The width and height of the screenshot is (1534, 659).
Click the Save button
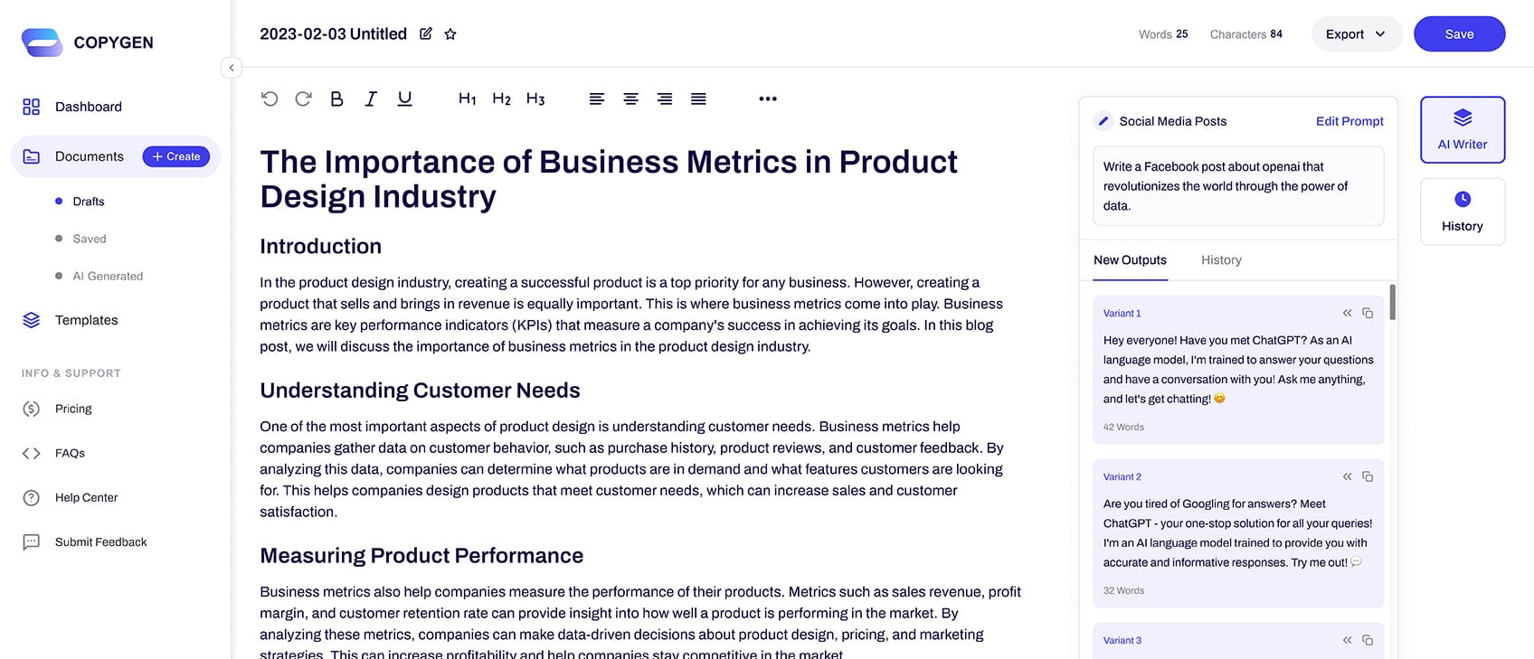coord(1459,34)
